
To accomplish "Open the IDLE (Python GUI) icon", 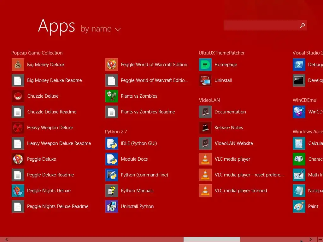I will tap(112, 143).
